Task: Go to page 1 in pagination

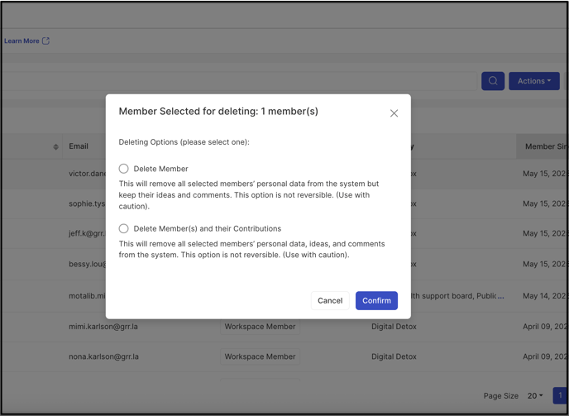Action: (x=560, y=395)
